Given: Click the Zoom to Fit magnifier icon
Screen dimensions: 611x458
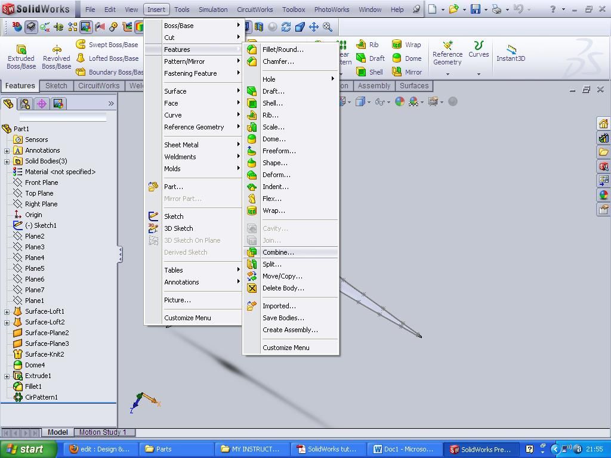Looking at the screenshot, I should point(328,27).
